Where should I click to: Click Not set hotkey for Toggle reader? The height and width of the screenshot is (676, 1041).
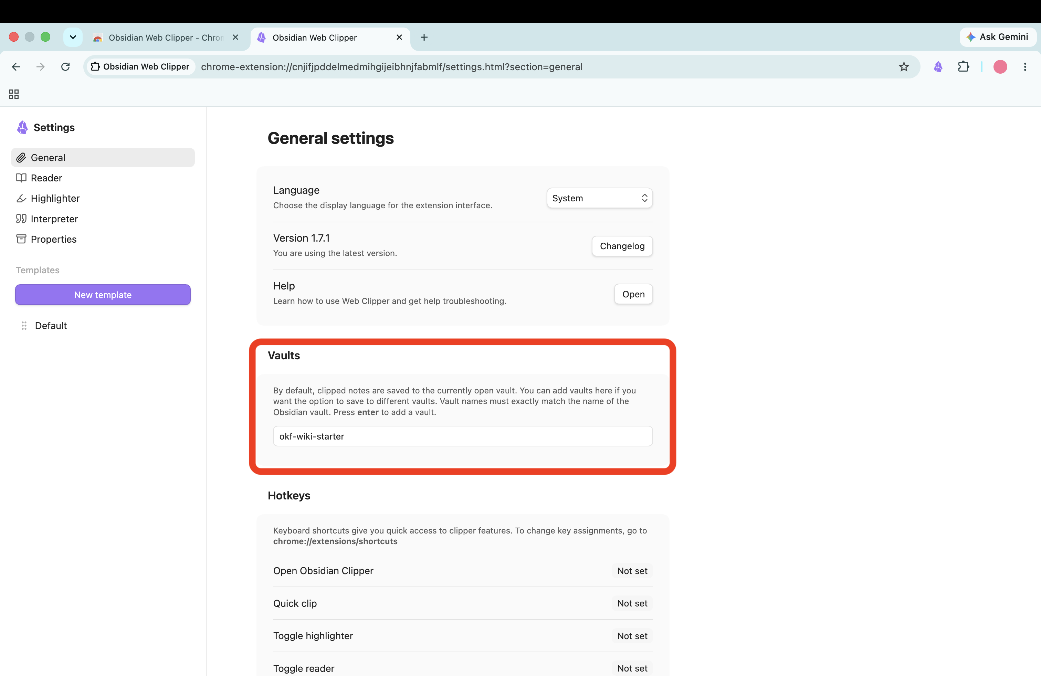pyautogui.click(x=632, y=668)
